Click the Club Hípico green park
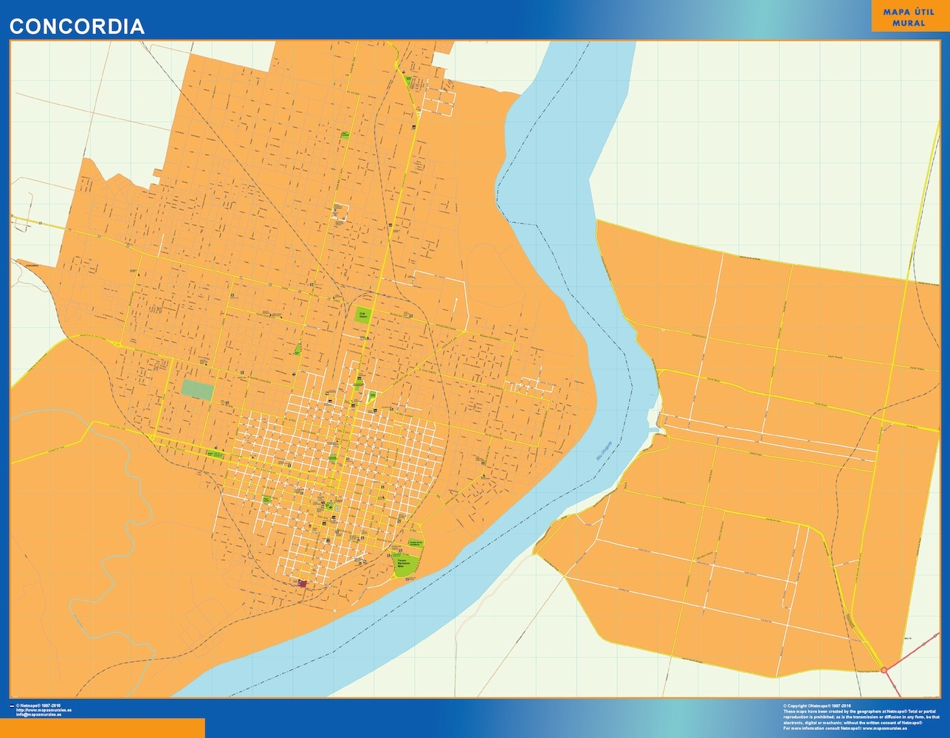The image size is (950, 738). point(362,315)
